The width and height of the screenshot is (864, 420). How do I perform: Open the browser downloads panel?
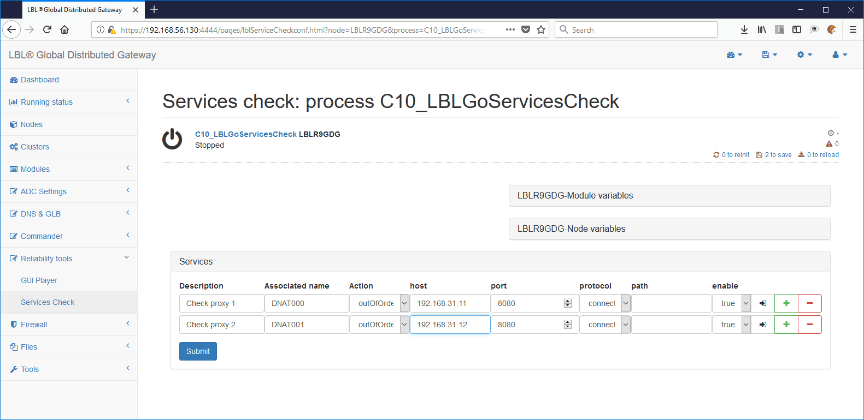[744, 29]
